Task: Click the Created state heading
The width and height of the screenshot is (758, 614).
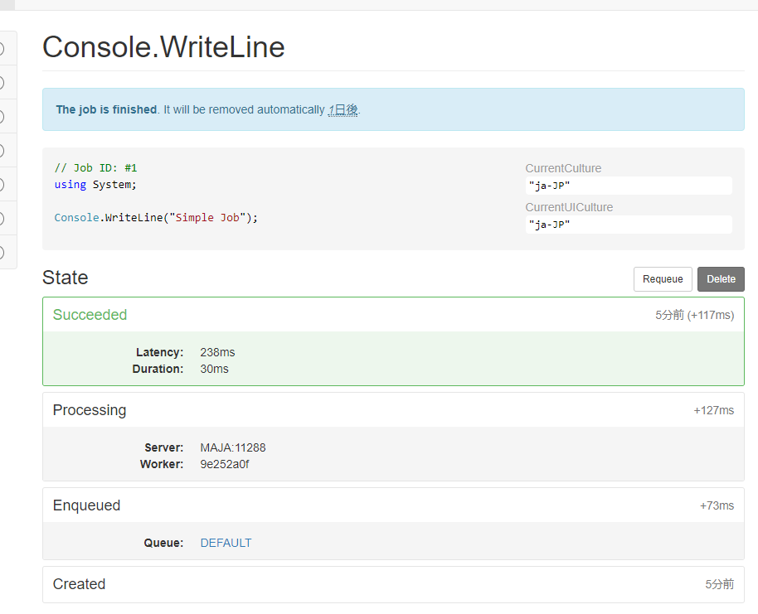Action: pyautogui.click(x=79, y=584)
